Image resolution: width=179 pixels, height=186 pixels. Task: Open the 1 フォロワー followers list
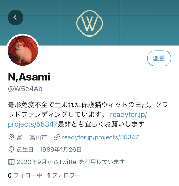[64, 175]
